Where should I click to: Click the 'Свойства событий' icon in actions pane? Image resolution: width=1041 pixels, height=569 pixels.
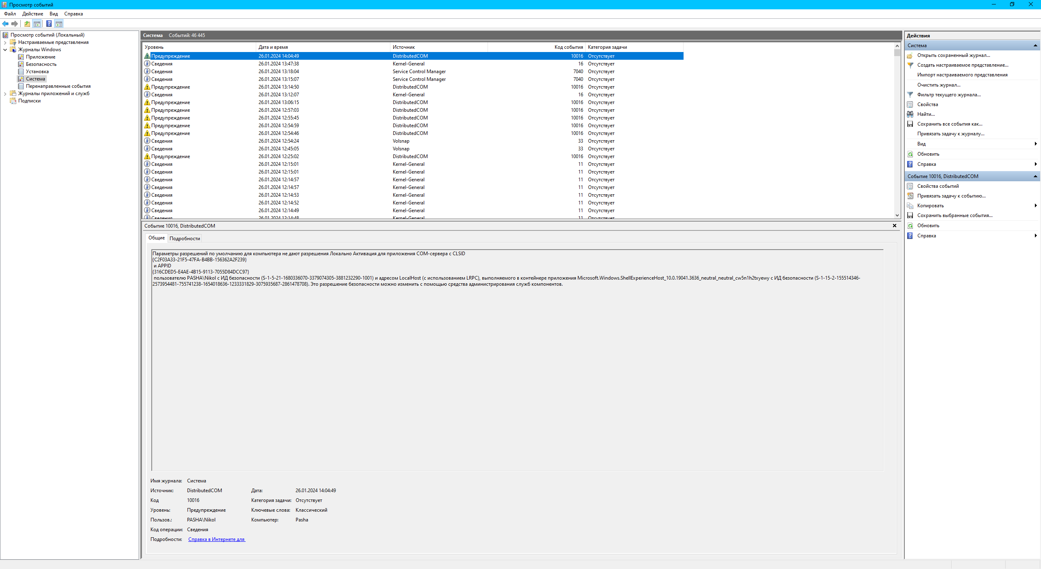point(910,186)
